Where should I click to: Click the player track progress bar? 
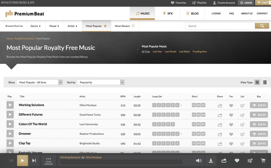pyautogui.click(x=121, y=162)
